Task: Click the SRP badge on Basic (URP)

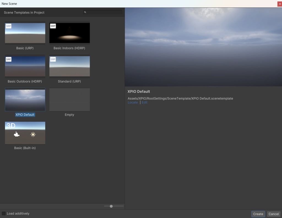Action: 9,26
